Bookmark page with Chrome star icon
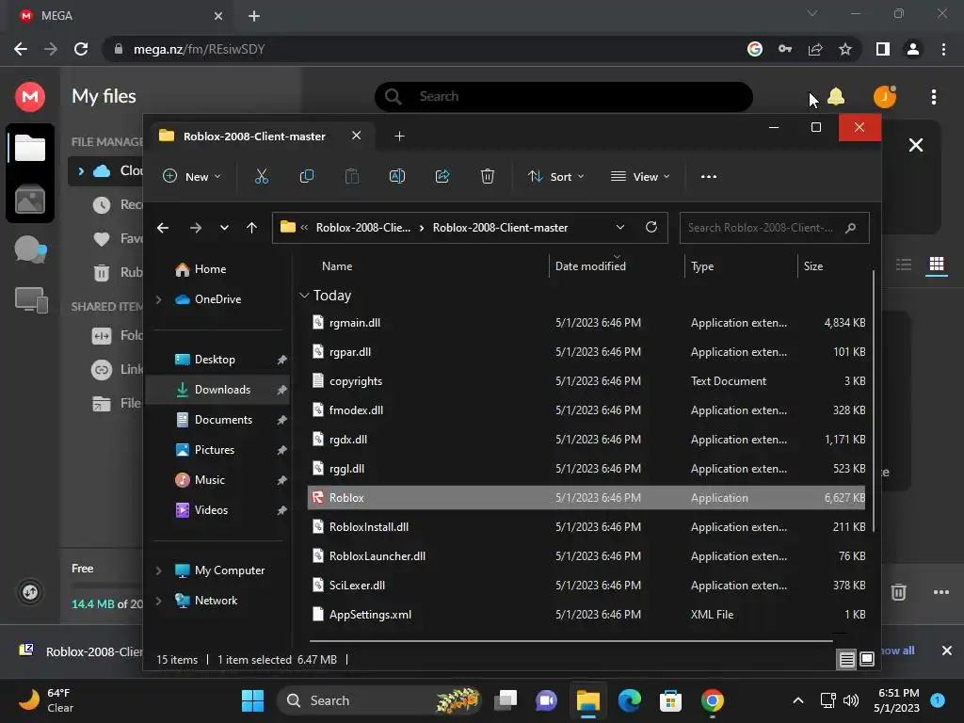 pyautogui.click(x=845, y=49)
